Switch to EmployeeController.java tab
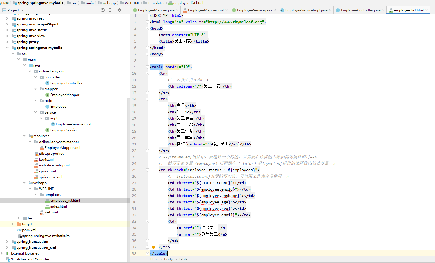435x263 pixels. 361,10
